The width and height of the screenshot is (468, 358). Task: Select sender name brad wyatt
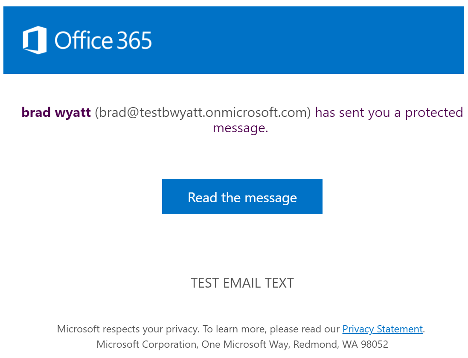(x=56, y=113)
